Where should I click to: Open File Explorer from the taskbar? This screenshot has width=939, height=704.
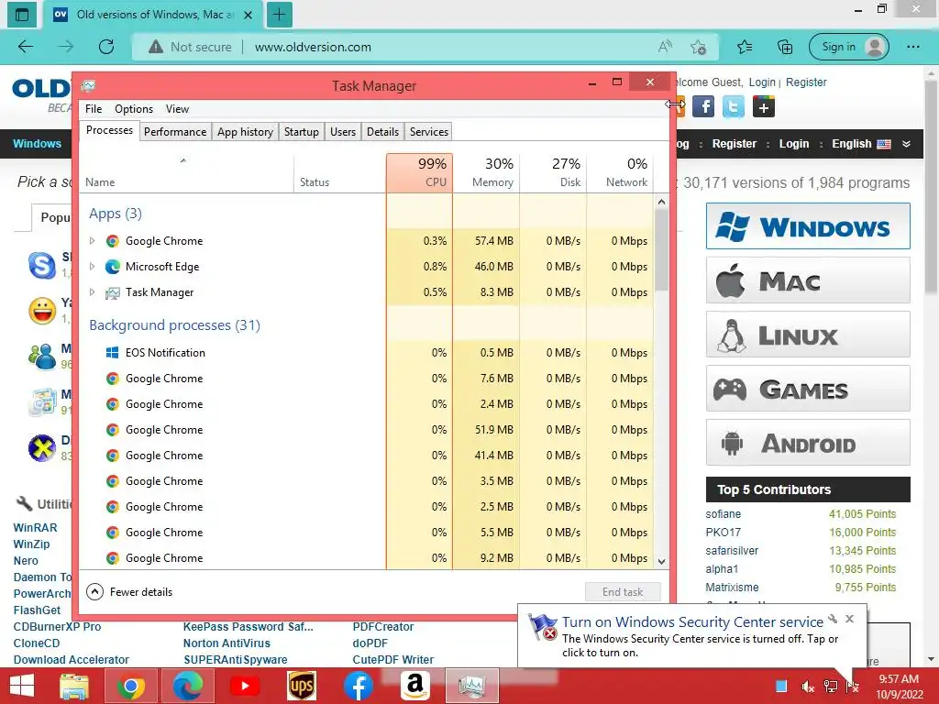tap(74, 686)
